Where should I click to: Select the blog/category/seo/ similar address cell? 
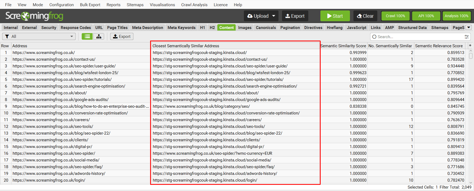235,106
